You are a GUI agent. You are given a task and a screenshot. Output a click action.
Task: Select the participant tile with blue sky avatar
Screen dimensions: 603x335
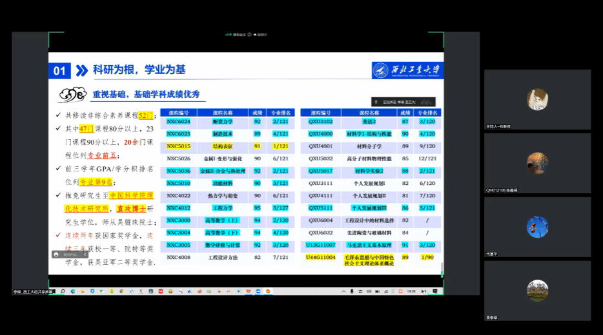coord(537,226)
